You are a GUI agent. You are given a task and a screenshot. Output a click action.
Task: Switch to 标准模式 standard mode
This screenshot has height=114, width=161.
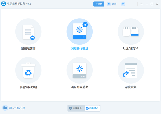pyautogui.click(x=92, y=108)
